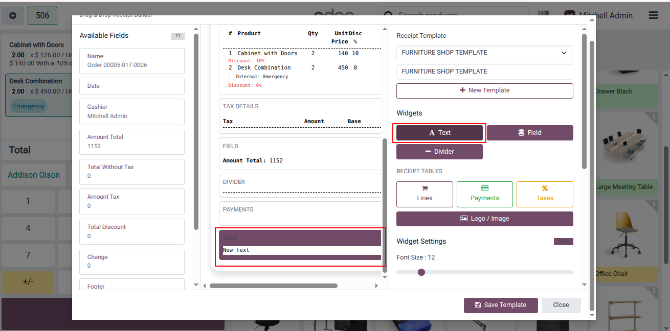
Task: Click the cart icon on Lines button
Action: coord(425,188)
